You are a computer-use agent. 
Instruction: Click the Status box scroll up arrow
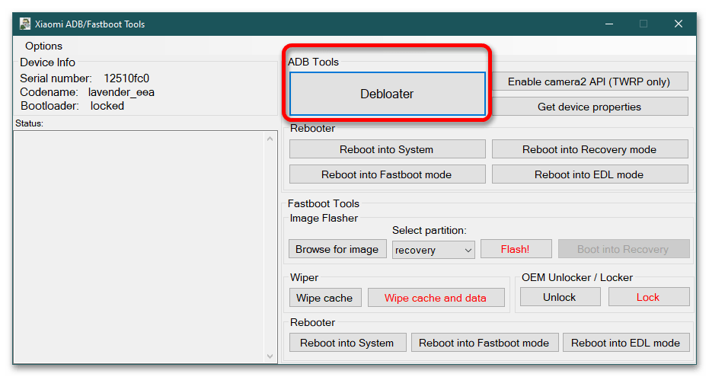point(270,139)
